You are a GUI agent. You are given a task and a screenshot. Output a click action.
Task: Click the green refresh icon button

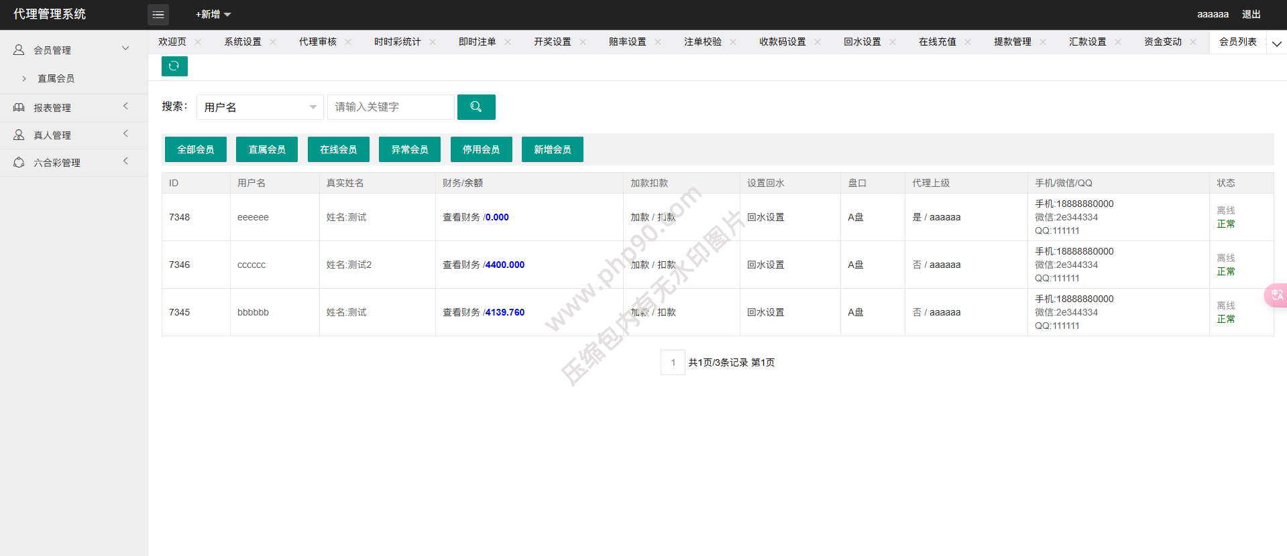[x=174, y=66]
